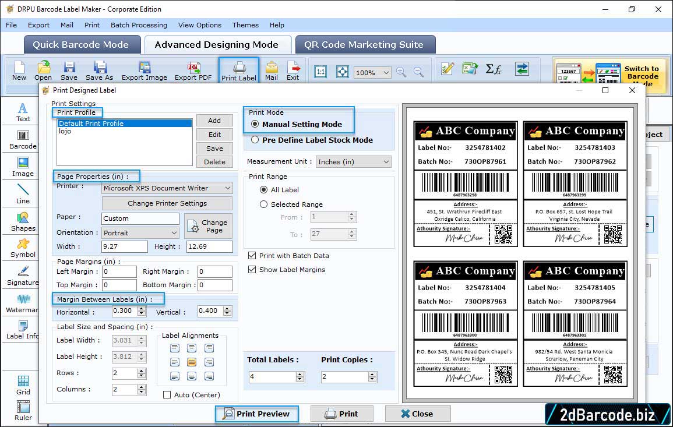This screenshot has height=427, width=673.
Task: Select the Selected Range radio option
Action: (x=263, y=204)
